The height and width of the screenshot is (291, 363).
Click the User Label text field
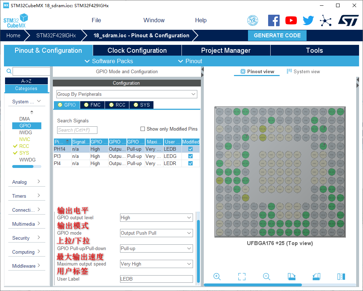[156, 279]
